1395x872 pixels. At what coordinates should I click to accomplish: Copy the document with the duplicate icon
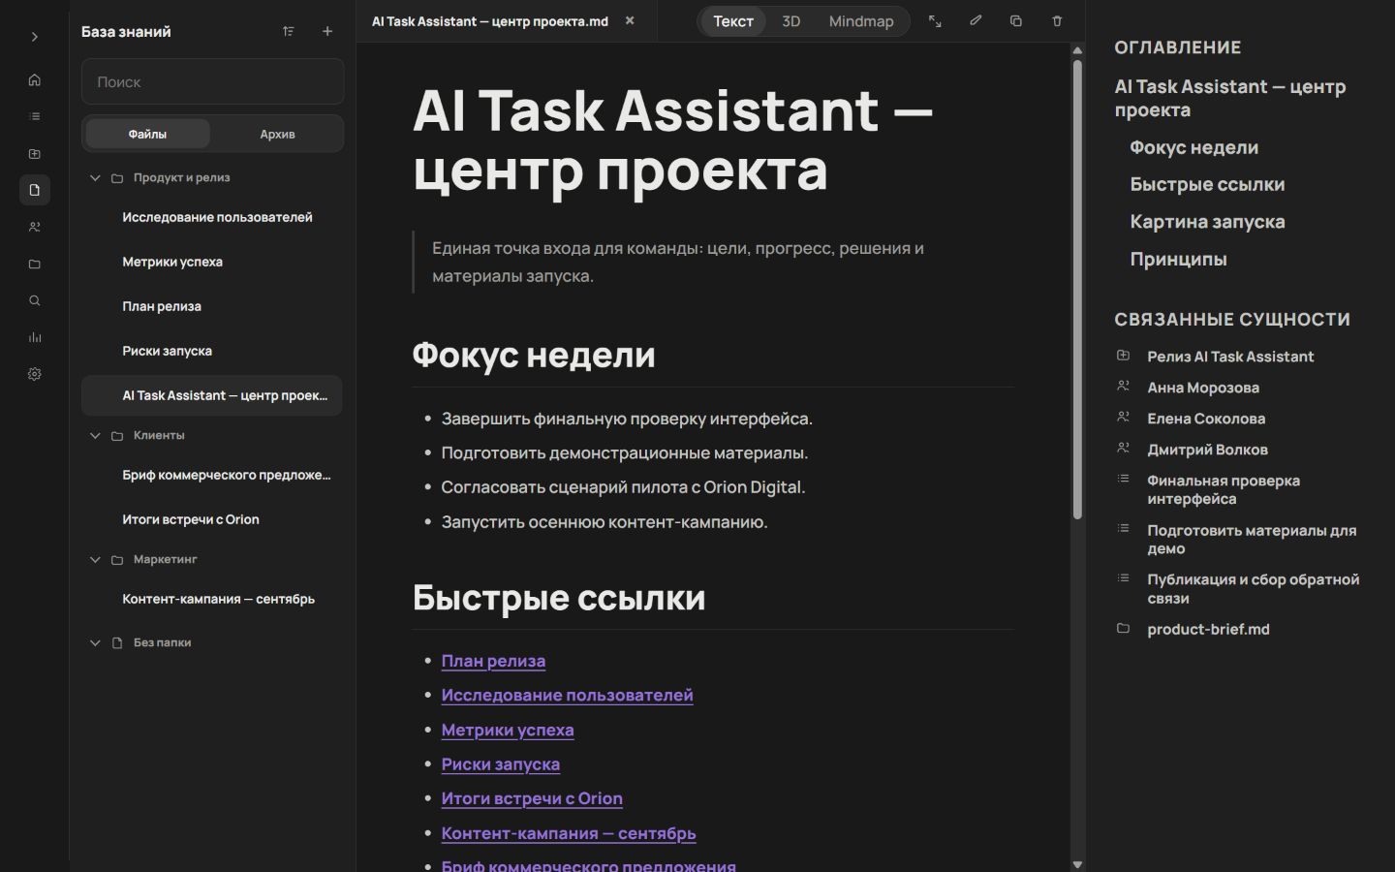point(1016,21)
